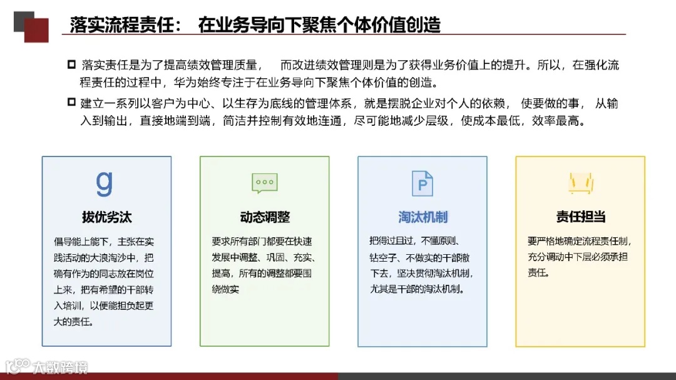Select the document "P" icon above 淘汰机制
The height and width of the screenshot is (380, 676).
tap(422, 183)
